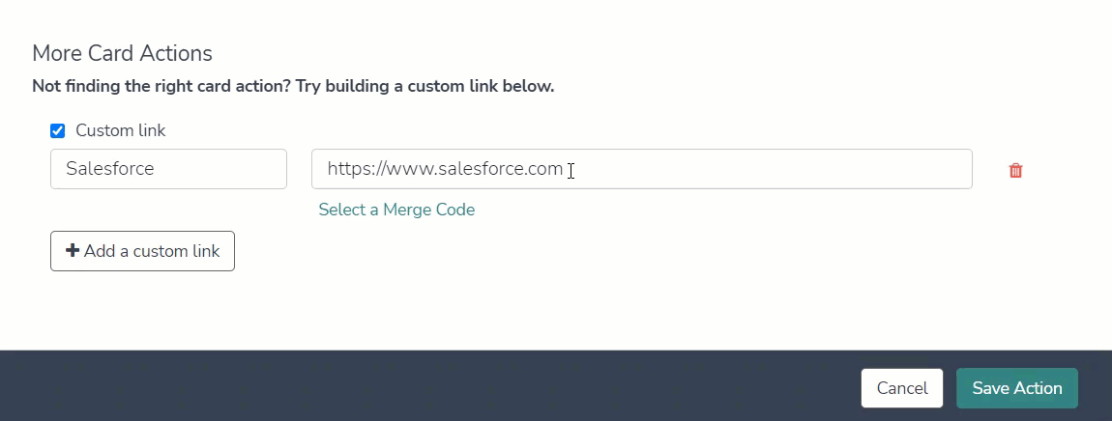The image size is (1112, 421).
Task: Place cursor right after salesforce.com in URL
Action: tap(565, 169)
